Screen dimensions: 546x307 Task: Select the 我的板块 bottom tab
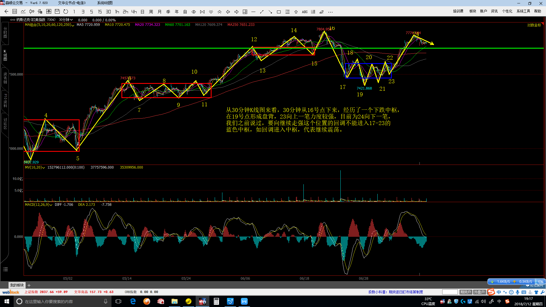click(17, 285)
